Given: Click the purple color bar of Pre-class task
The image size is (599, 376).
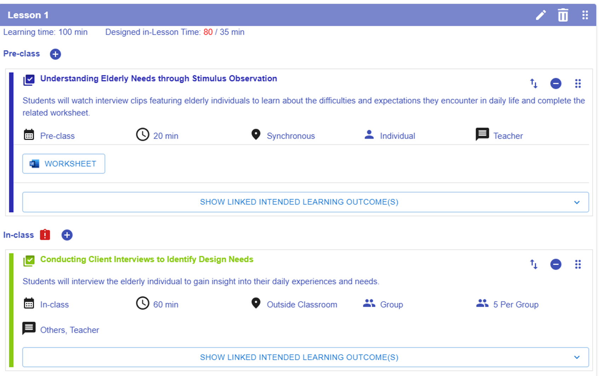Looking at the screenshot, I should click(x=11, y=142).
